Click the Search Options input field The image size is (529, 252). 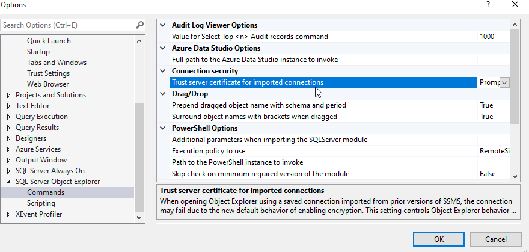point(66,25)
